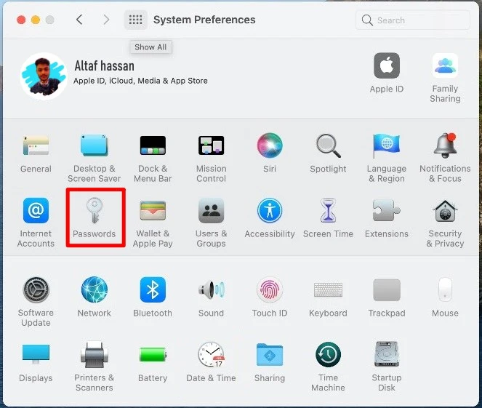The width and height of the screenshot is (482, 408).
Task: Minimize the System Preferences window
Action: (x=36, y=20)
